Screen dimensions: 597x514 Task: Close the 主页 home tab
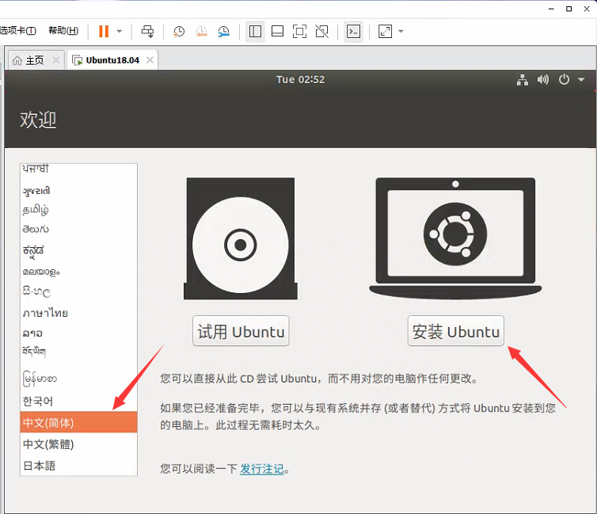pos(56,59)
